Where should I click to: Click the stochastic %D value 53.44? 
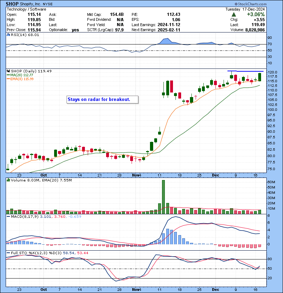[82, 253]
